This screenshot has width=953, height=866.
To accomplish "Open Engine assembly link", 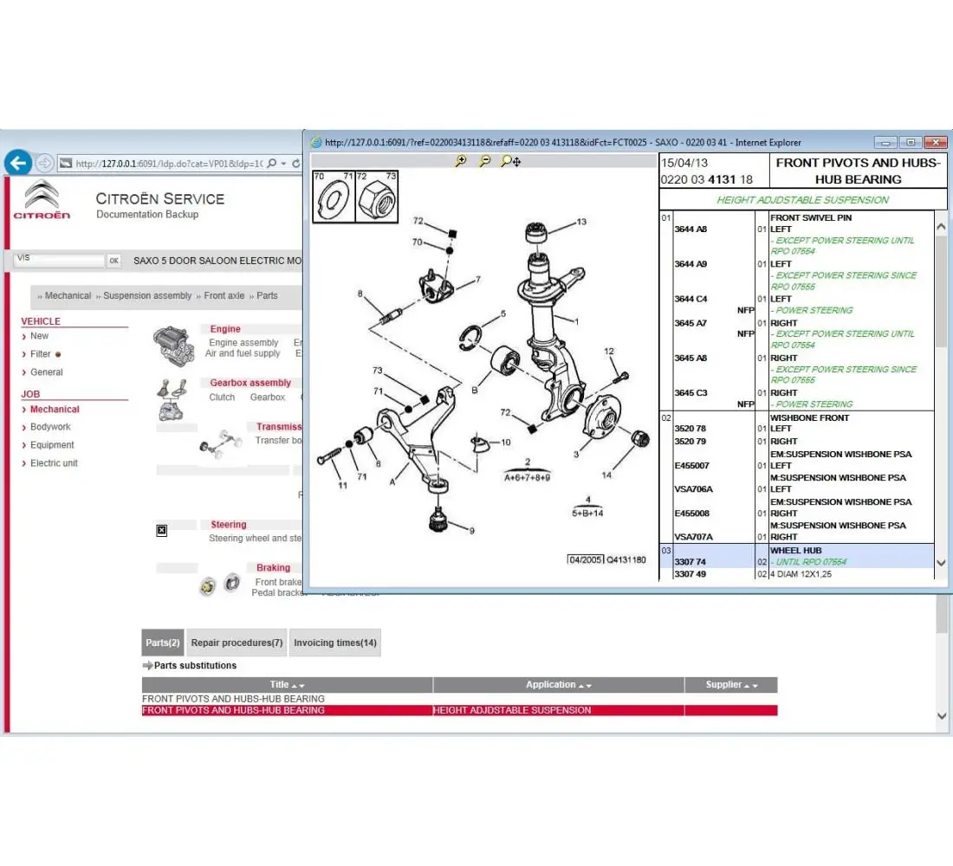I will click(x=243, y=343).
